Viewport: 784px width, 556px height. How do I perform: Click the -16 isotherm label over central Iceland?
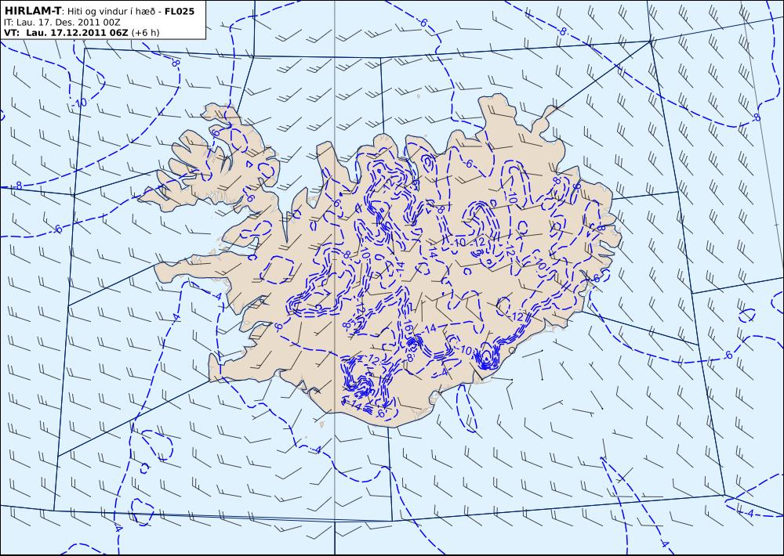[x=408, y=325]
